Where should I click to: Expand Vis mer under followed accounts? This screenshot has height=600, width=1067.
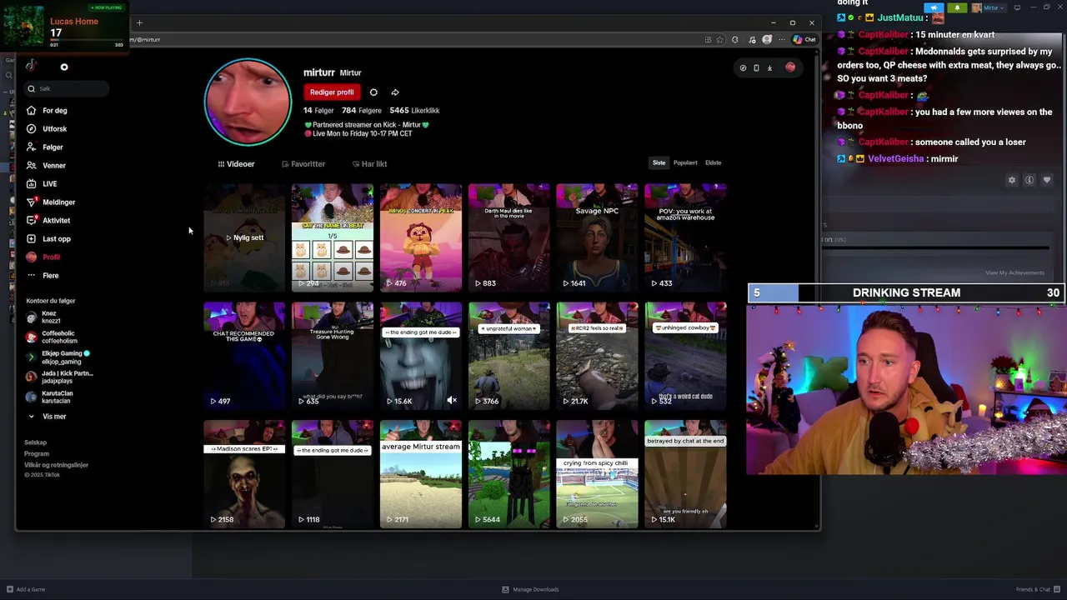click(x=47, y=417)
